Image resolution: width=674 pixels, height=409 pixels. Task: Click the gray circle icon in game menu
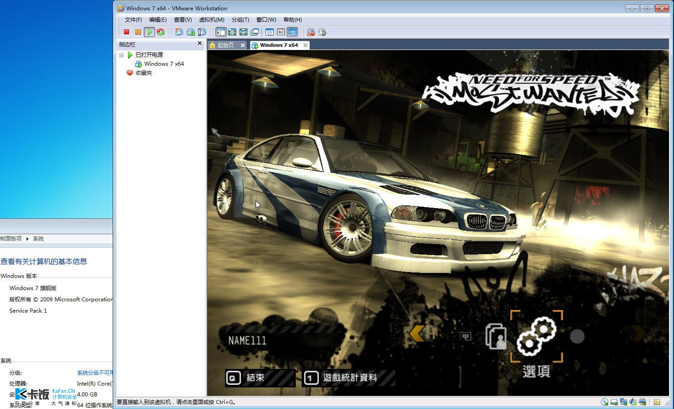click(577, 336)
